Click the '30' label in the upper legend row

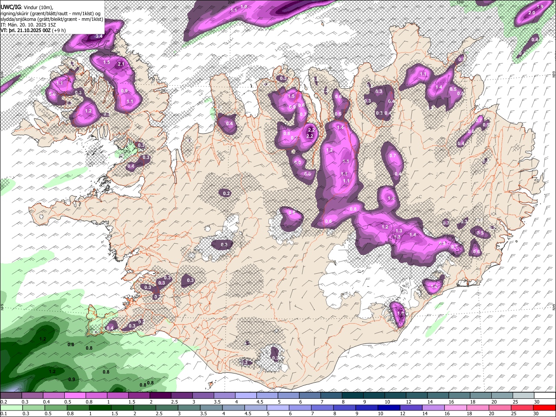click(x=537, y=402)
